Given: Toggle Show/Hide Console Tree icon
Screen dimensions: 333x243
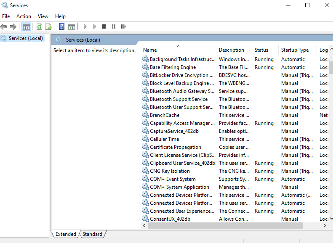Looking at the screenshot, I should pyautogui.click(x=27, y=26).
